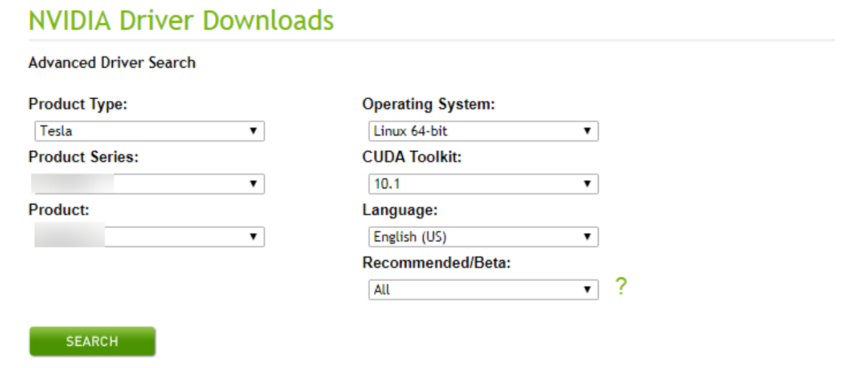Click the Recommended/Beta label
The width and height of the screenshot is (858, 368).
point(436,263)
